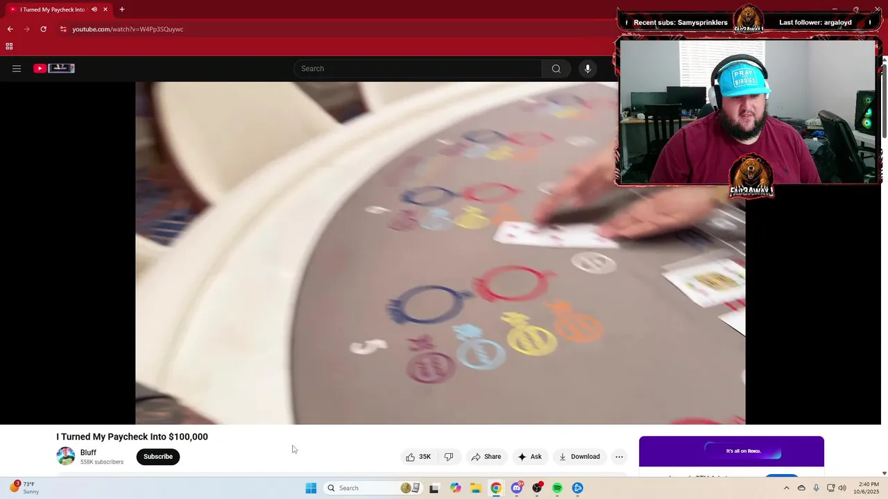Open the Bluff channel name link
The height and width of the screenshot is (499, 888).
point(88,453)
